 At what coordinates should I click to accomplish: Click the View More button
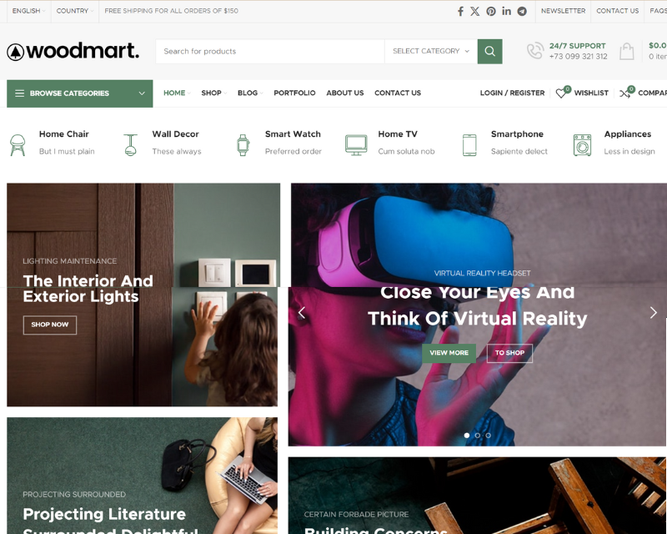449,353
